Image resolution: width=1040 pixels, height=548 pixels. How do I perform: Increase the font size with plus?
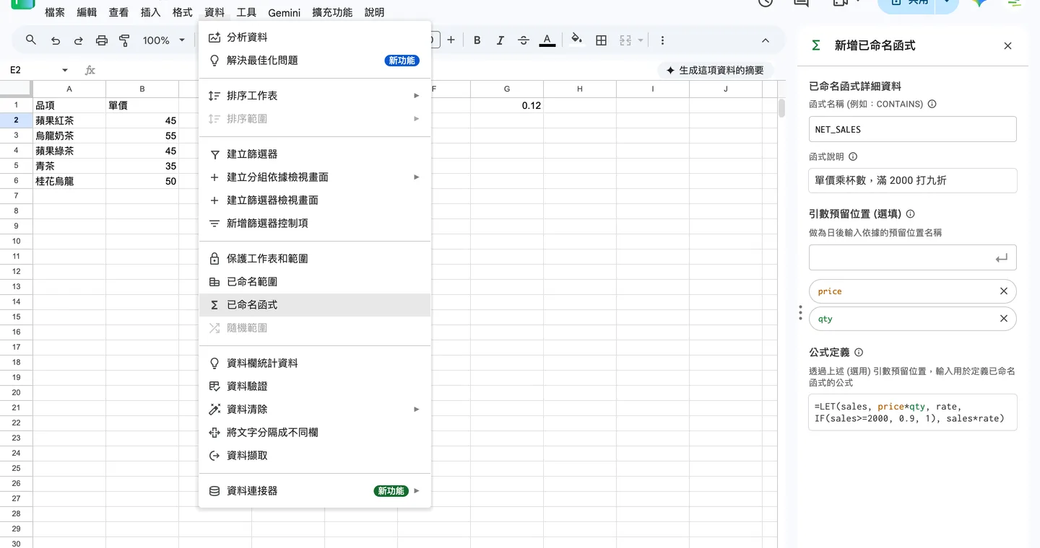tap(451, 40)
